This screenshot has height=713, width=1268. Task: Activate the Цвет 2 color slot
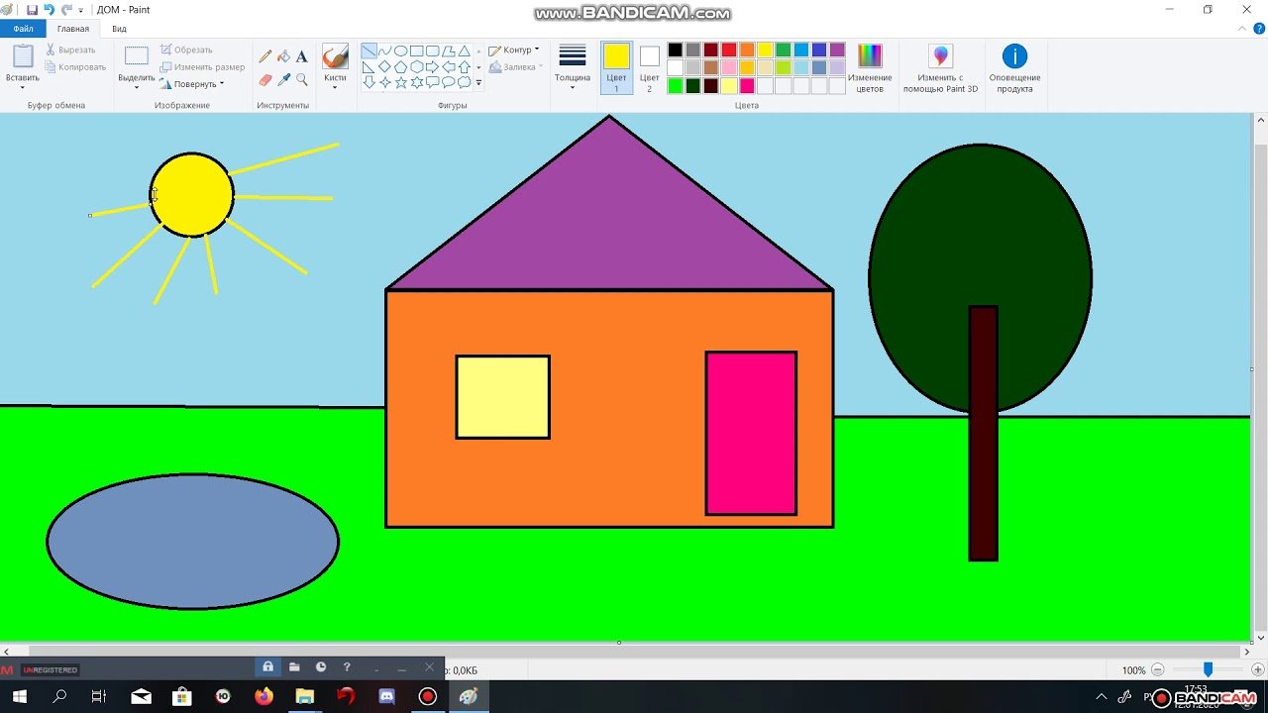tap(649, 67)
